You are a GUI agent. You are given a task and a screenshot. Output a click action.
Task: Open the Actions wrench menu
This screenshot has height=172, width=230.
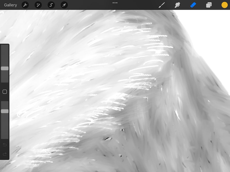coord(25,5)
